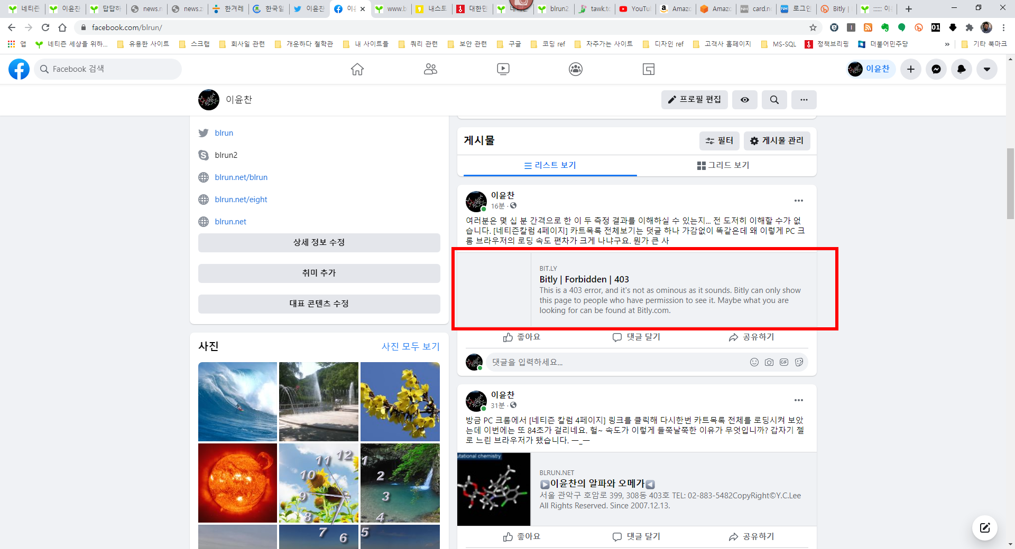Click the comment input field

pyautogui.click(x=616, y=362)
